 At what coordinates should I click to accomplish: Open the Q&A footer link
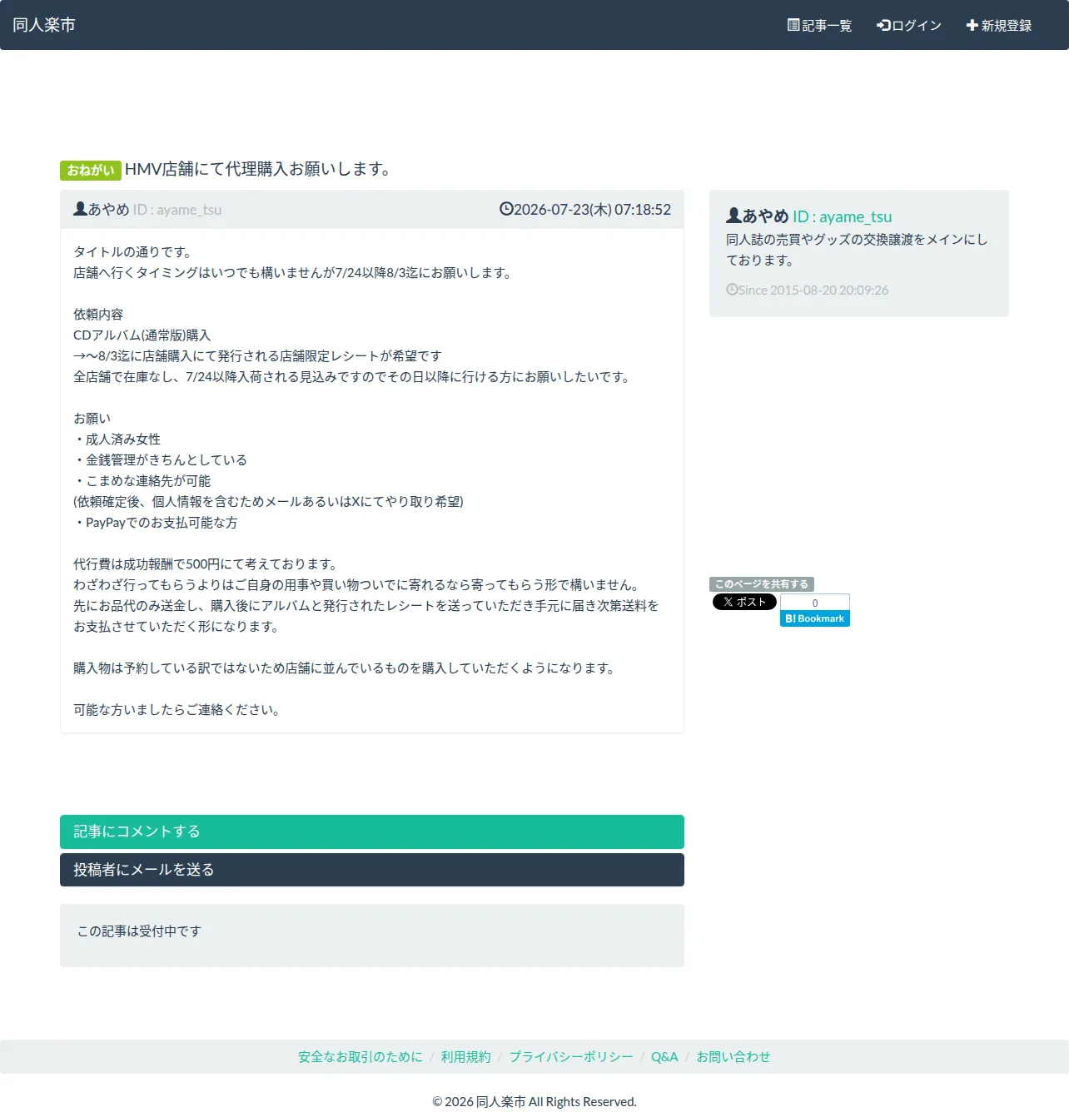(664, 1057)
